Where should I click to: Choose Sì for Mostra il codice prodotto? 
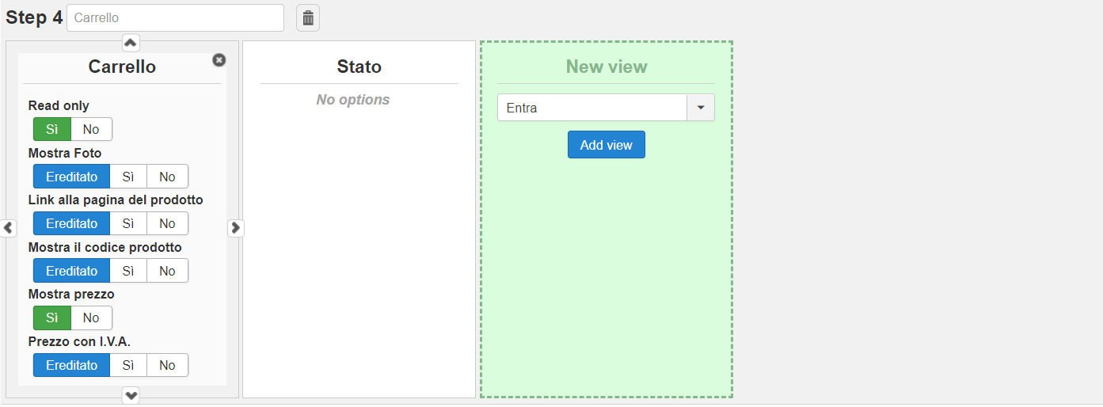click(x=128, y=271)
